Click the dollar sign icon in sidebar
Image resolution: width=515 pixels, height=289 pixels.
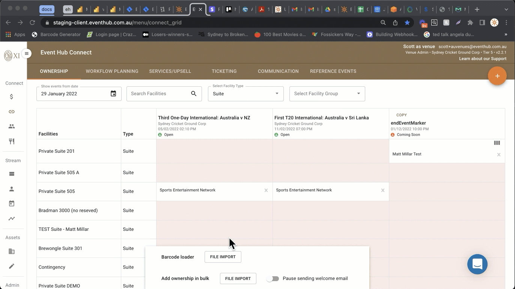click(x=12, y=97)
